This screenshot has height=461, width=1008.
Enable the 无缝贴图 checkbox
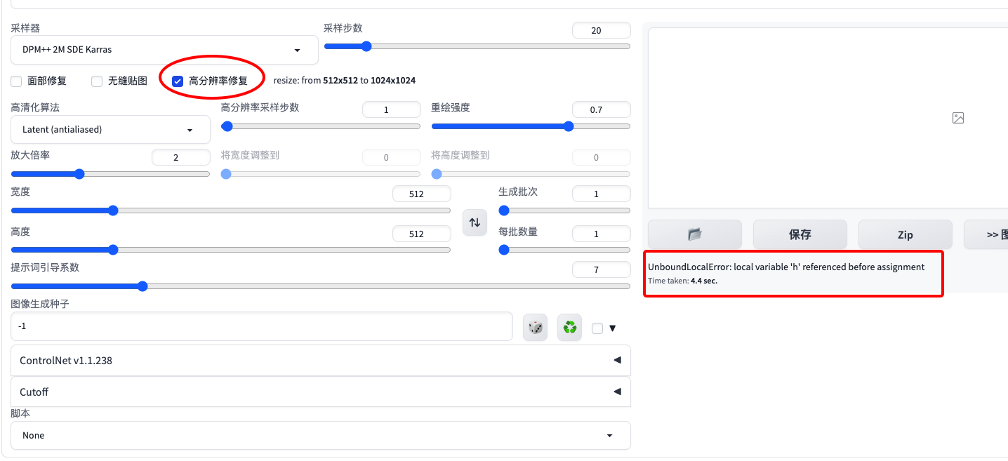click(x=97, y=81)
